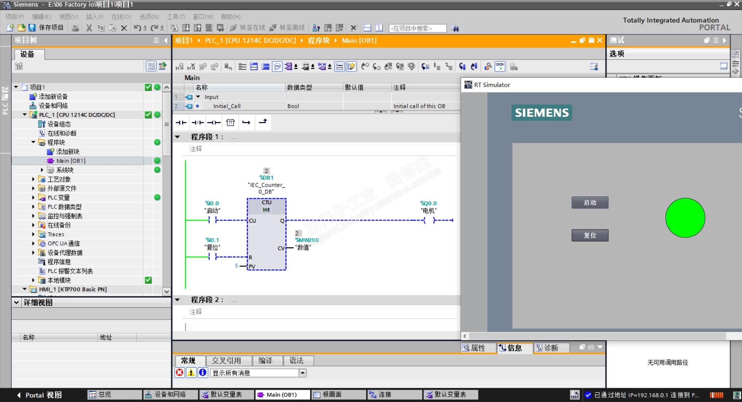The height and width of the screenshot is (402, 742).
Task: Toggle program monitoring glasses icon
Action: point(500,66)
